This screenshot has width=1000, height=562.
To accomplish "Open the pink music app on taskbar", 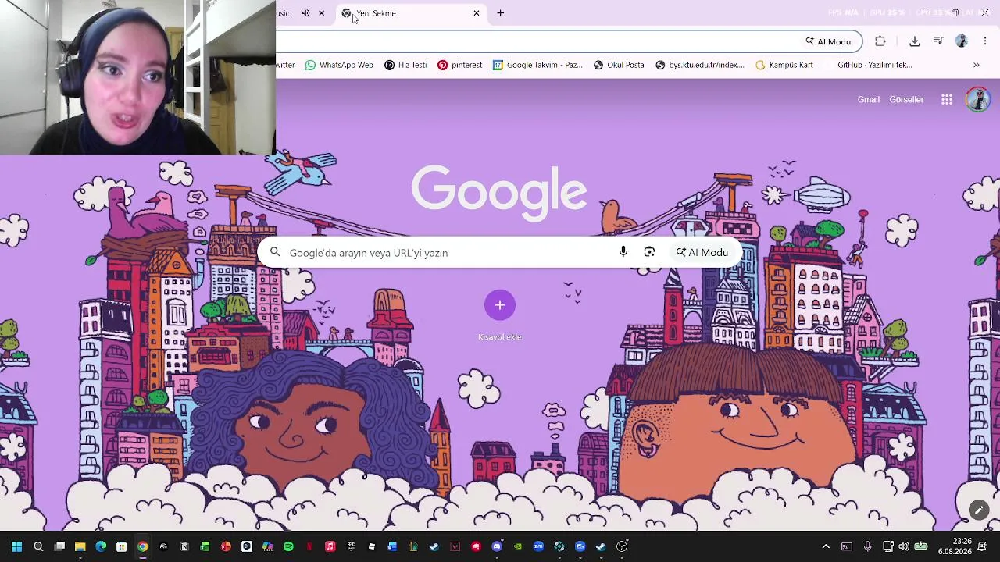I will (x=330, y=546).
